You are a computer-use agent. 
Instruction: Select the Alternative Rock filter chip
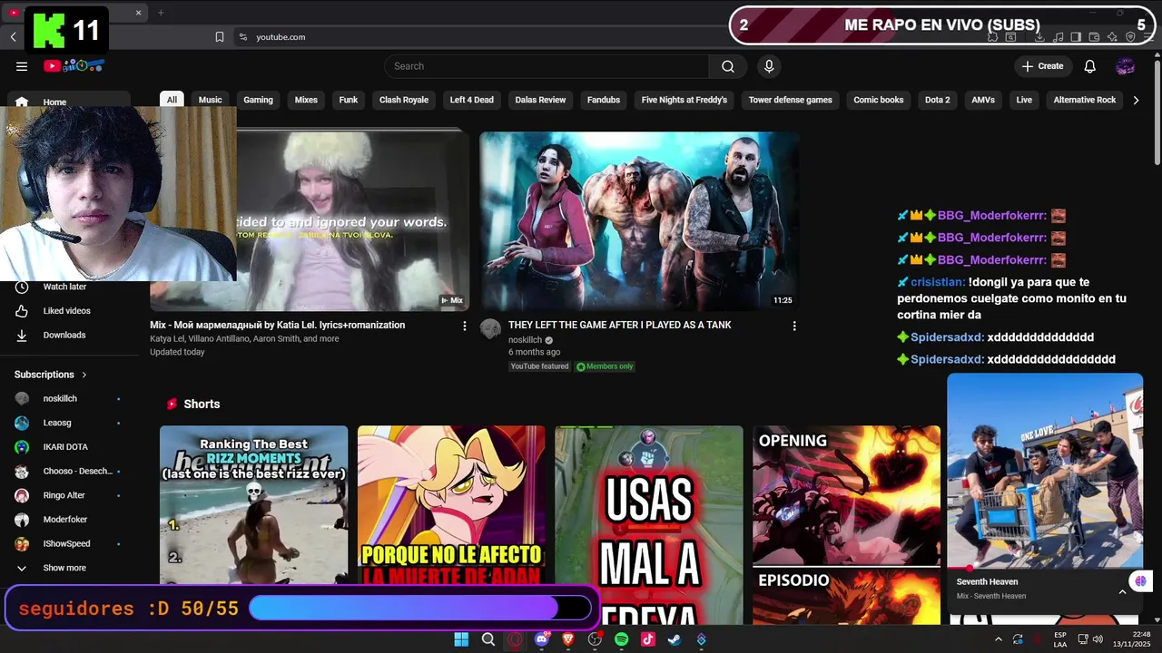[x=1085, y=100]
